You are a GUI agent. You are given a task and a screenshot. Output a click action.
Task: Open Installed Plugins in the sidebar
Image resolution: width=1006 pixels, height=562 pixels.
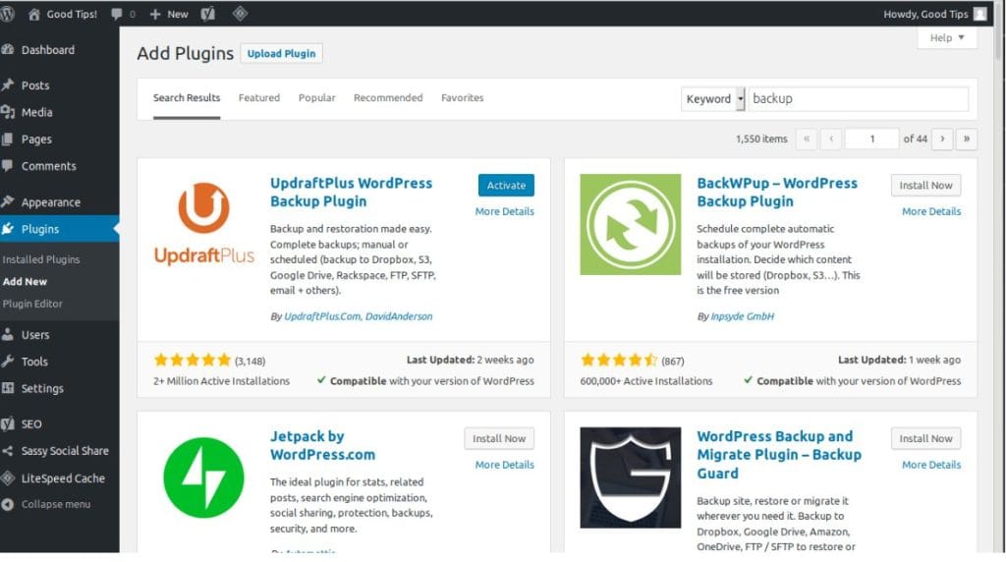pyautogui.click(x=41, y=259)
